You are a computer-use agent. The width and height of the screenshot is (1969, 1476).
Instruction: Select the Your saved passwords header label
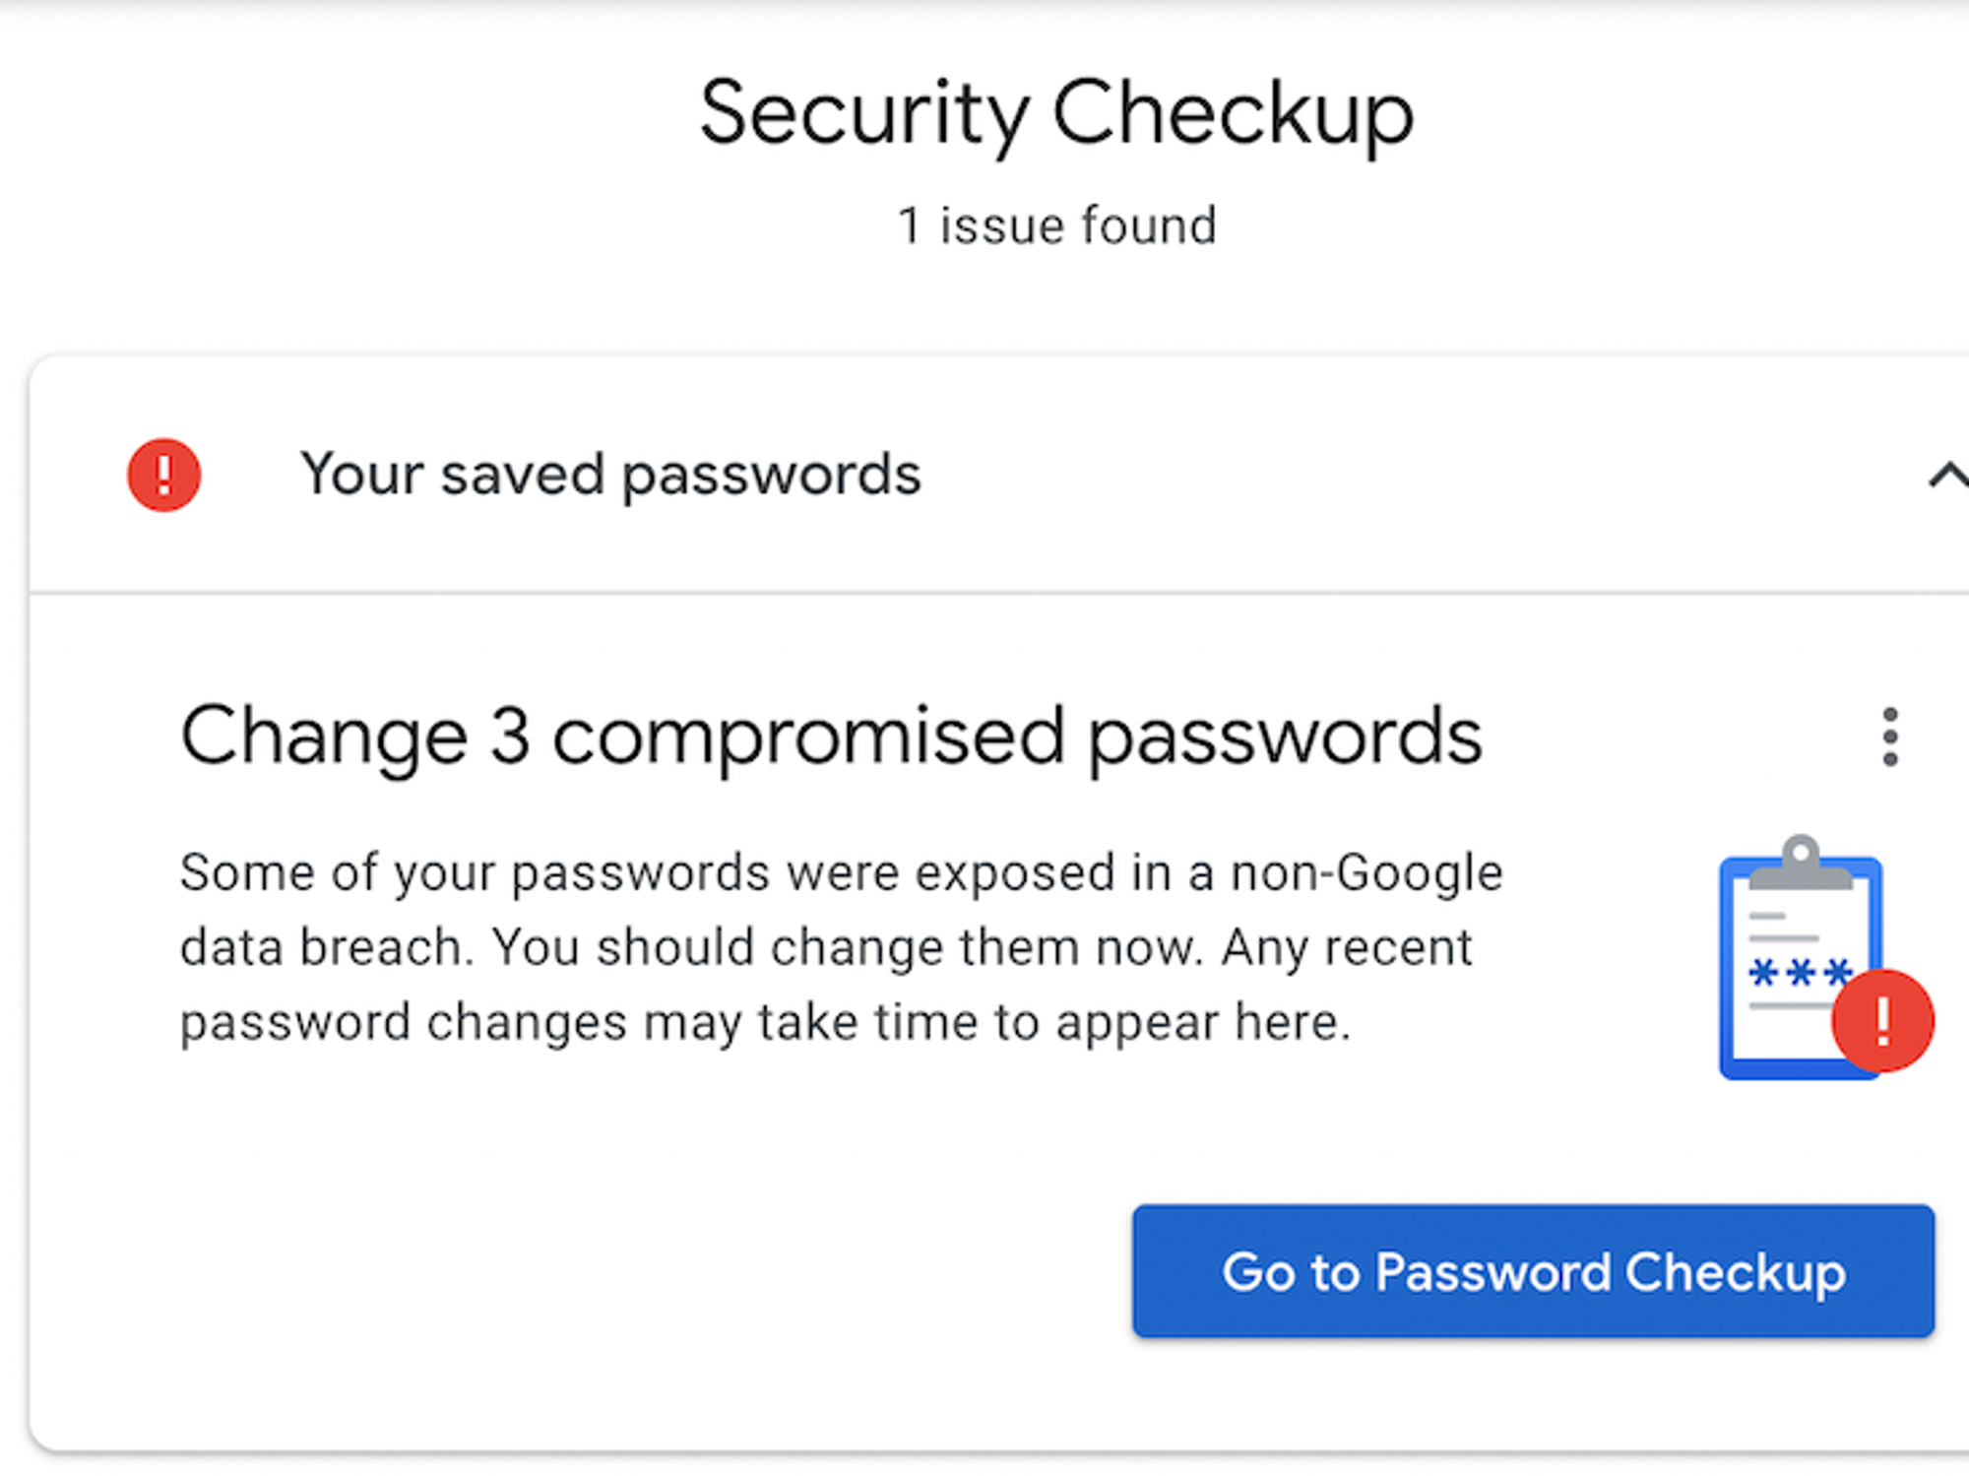610,476
